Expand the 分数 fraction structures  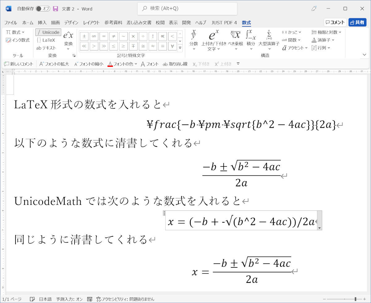tap(194, 40)
